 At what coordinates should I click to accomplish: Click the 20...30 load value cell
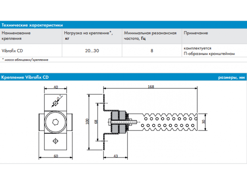click(x=92, y=51)
